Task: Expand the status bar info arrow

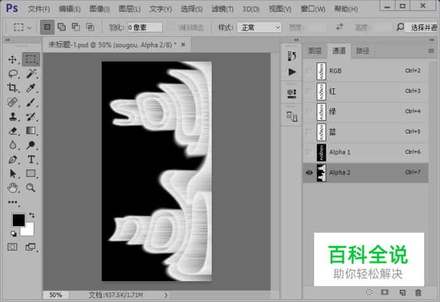Action: (x=166, y=295)
